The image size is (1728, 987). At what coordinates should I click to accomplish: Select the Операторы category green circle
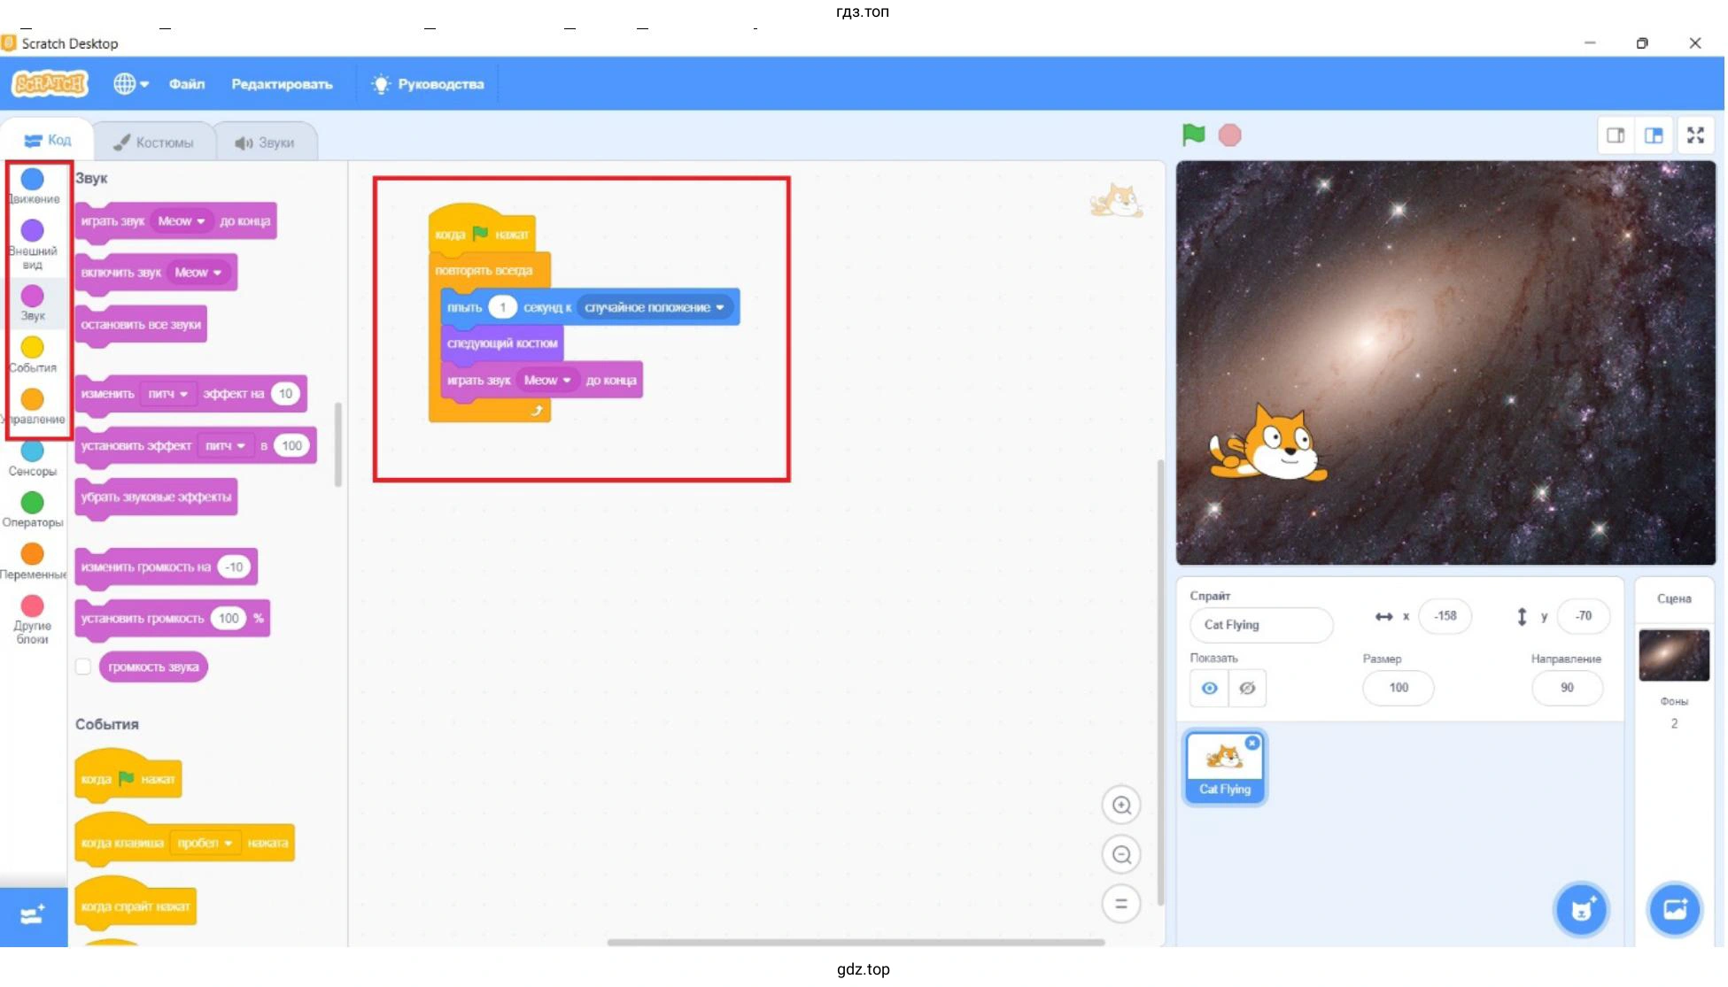click(x=33, y=503)
